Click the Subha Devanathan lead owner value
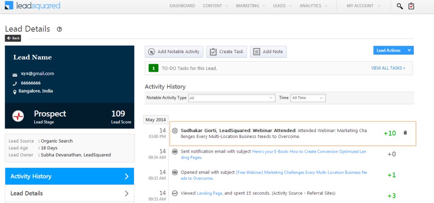This screenshot has width=434, height=203. [76, 155]
